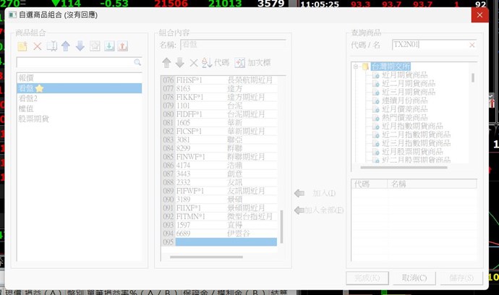
Task: Click the red X delete group icon
Action: point(37,46)
